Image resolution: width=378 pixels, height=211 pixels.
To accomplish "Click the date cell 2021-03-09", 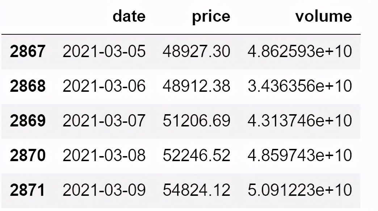I will tap(104, 190).
